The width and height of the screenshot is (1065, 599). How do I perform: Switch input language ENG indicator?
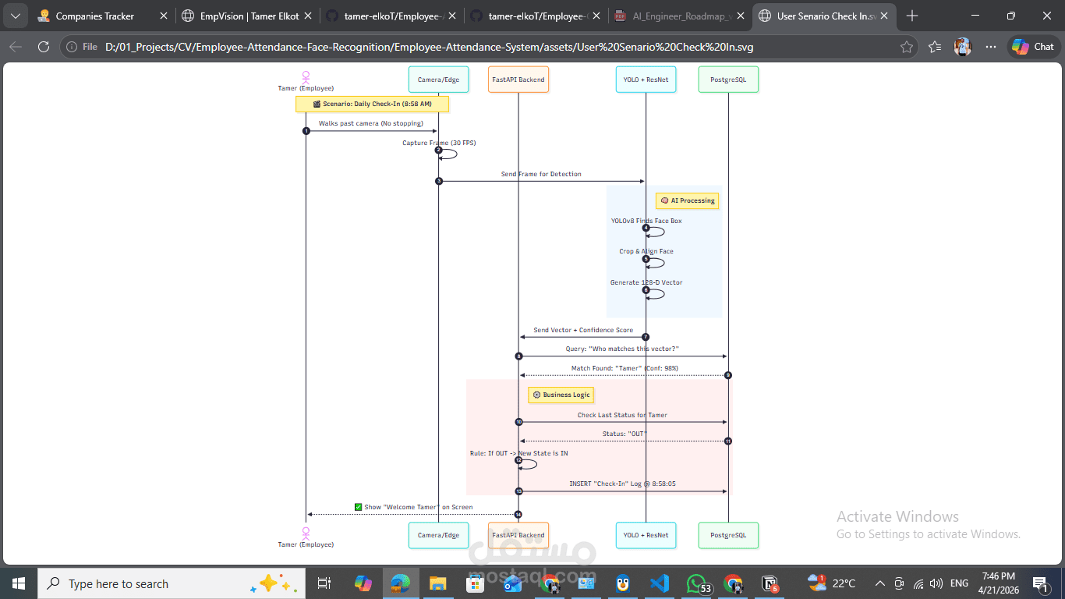click(959, 583)
